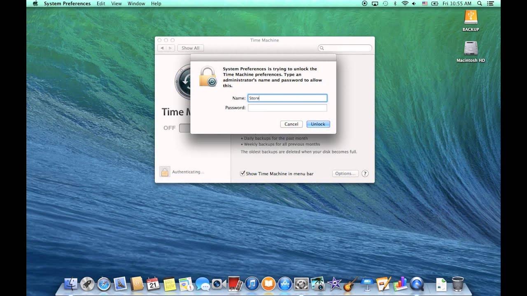This screenshot has height=296, width=527.
Task: Click the Password input field
Action: pos(287,108)
